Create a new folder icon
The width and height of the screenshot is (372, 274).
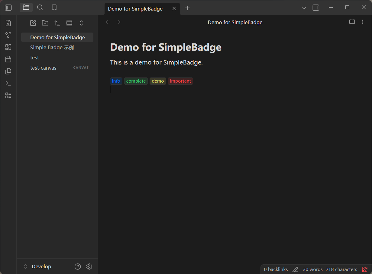point(45,23)
